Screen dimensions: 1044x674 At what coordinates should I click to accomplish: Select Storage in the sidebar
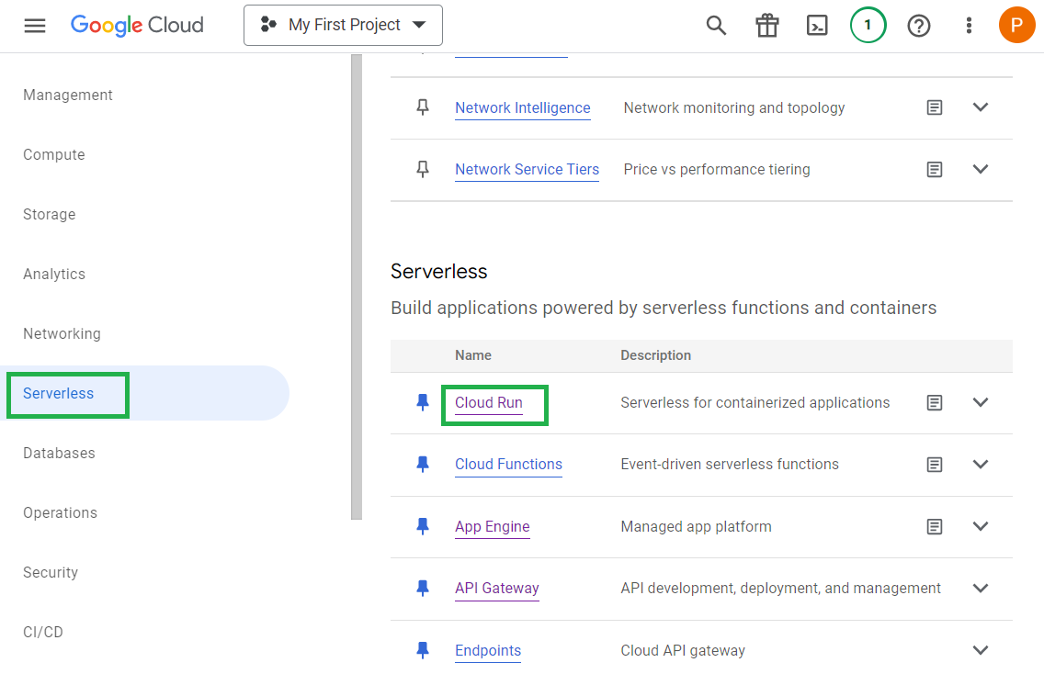pyautogui.click(x=50, y=215)
